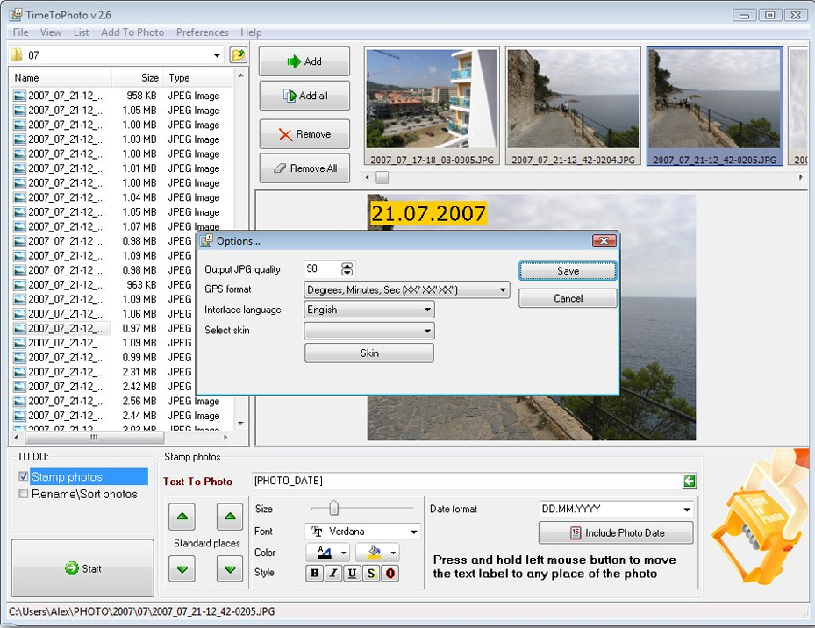
Task: Open the Date format dropdown
Action: pos(686,510)
